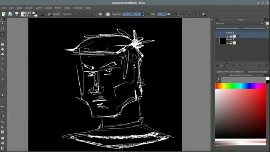Toggle the lock icon on Layer 1

[231, 43]
